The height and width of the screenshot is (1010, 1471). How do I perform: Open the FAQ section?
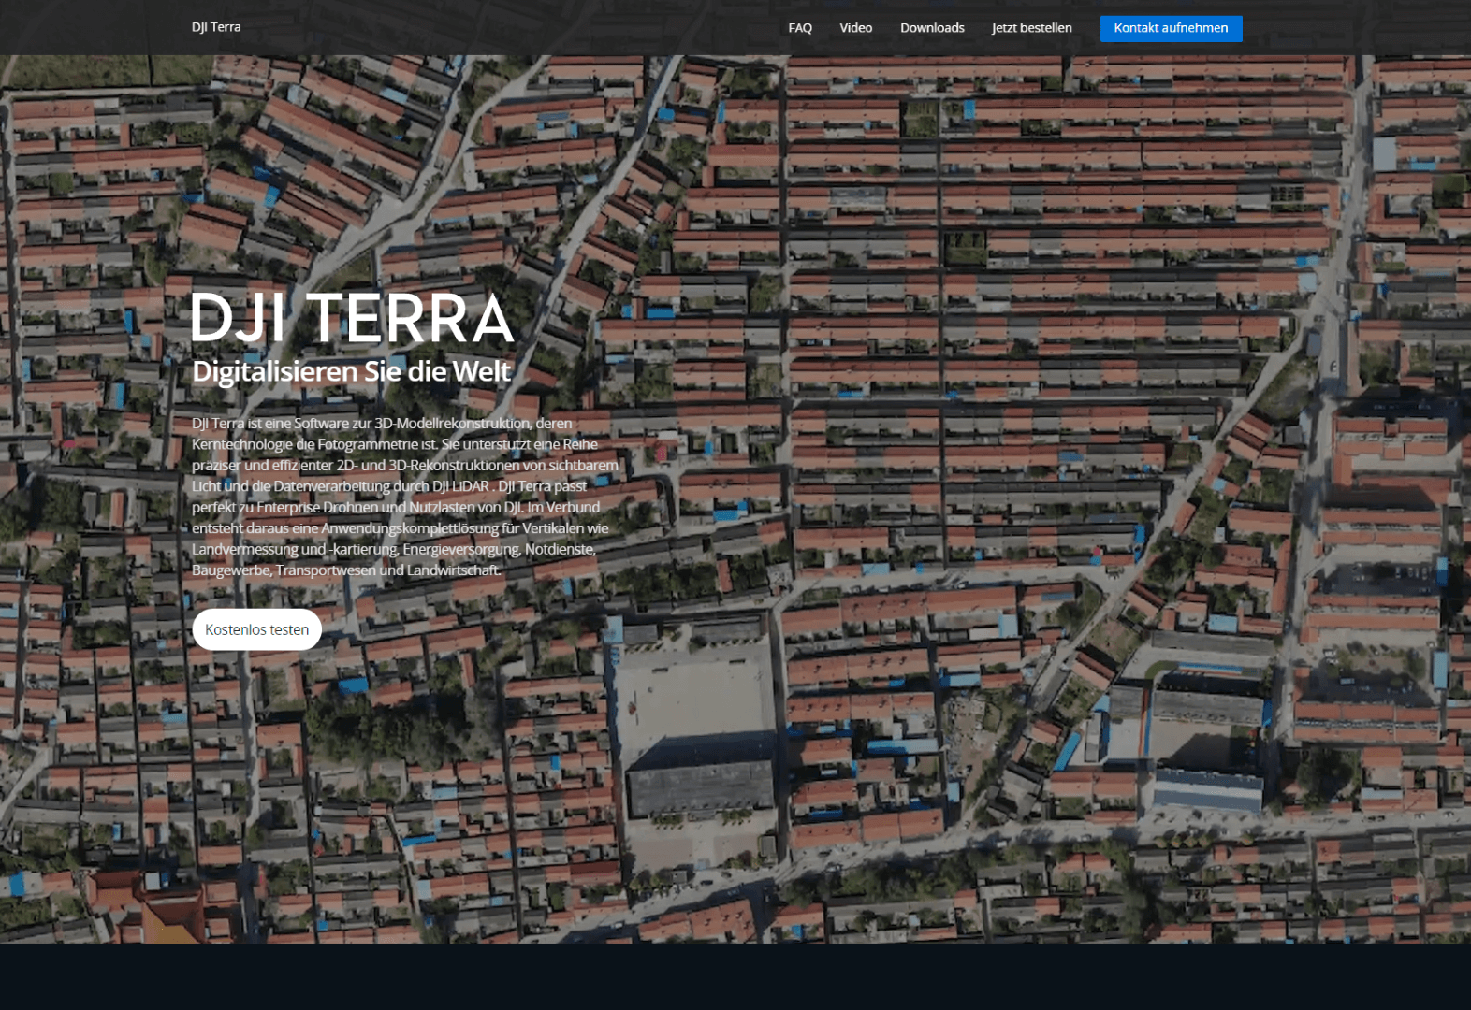(x=800, y=28)
